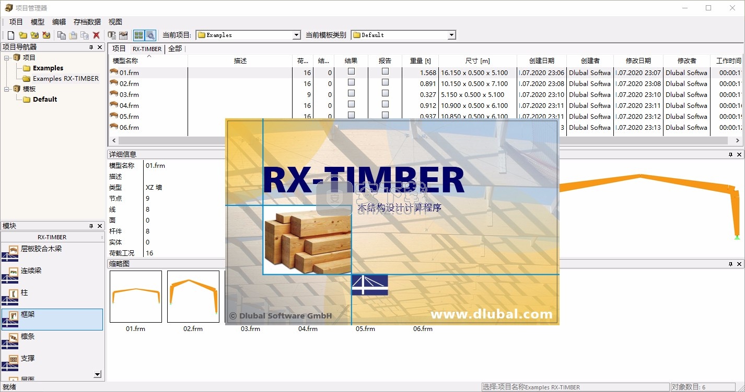Pin the 项目导航器 panel
This screenshot has width=745, height=392.
(91, 47)
